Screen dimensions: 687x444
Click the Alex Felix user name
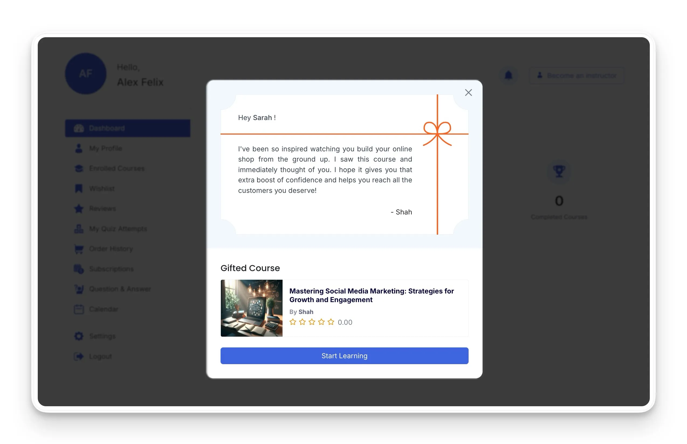140,82
